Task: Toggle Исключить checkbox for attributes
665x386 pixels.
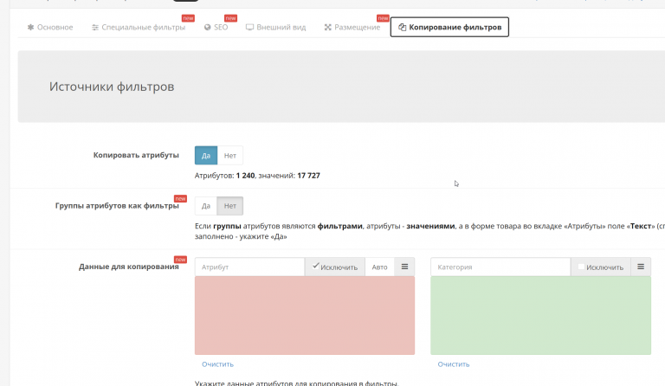Action: click(x=315, y=266)
